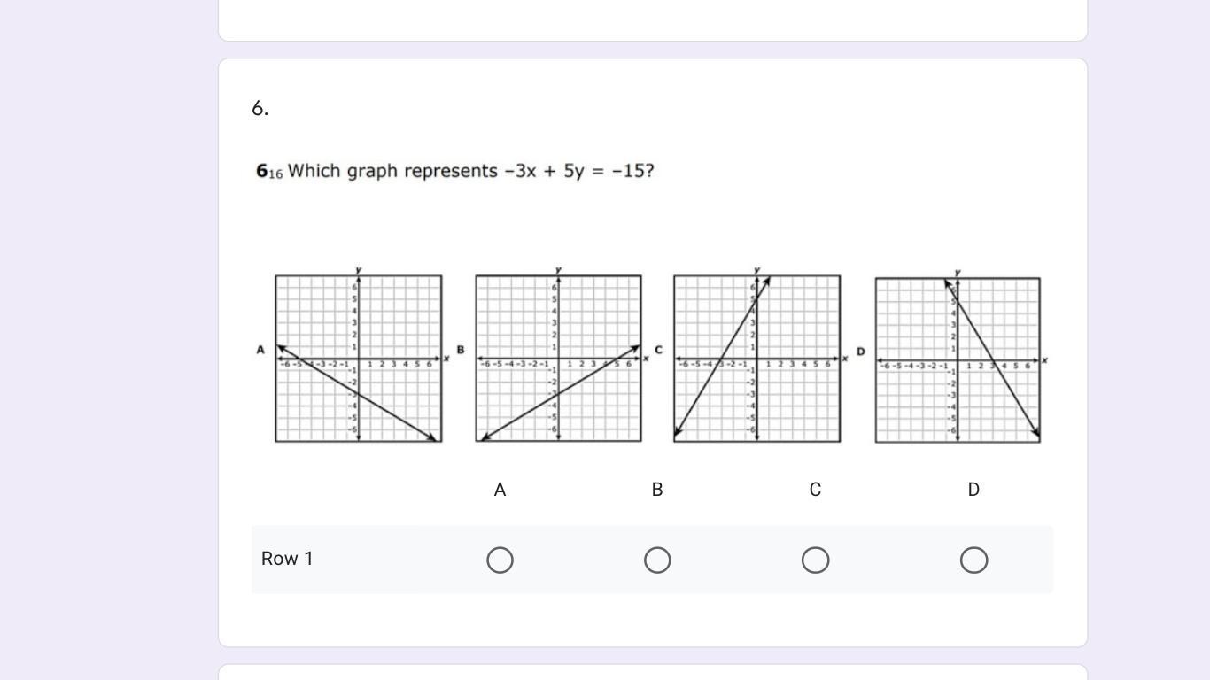Screen dimensions: 1210x680
Task: Click the bold letter B beside the second graph
Action: click(461, 350)
